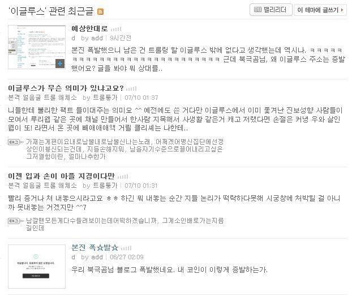
Task: Click signal bars icon beside 이글루스가 무슨 의미가 title
Action: [x=131, y=88]
